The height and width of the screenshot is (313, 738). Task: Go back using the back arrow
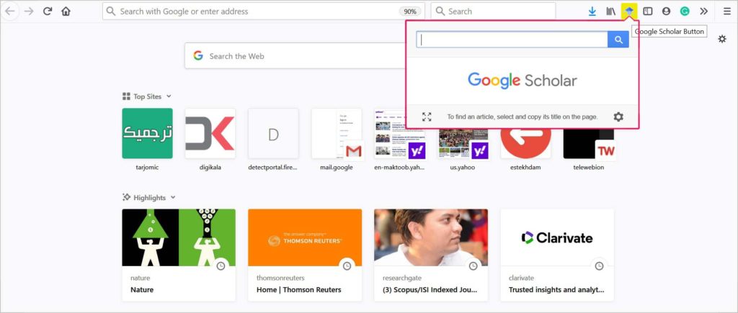[x=10, y=12]
